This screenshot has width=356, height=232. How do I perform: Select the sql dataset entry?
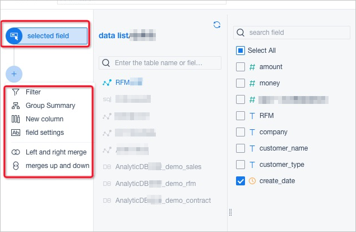[127, 99]
